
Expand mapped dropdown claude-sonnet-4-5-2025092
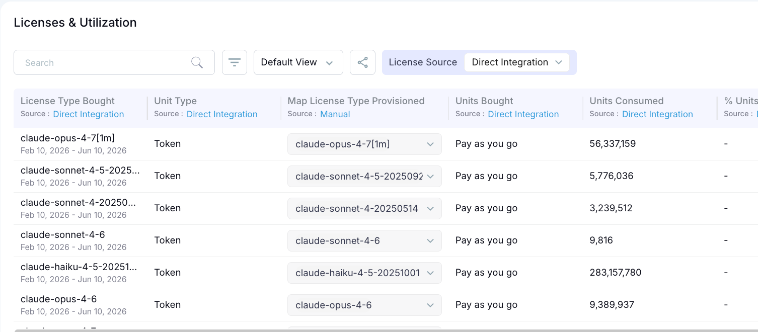364,176
